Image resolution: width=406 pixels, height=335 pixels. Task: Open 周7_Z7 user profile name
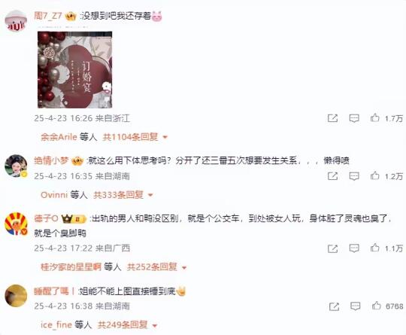(48, 16)
